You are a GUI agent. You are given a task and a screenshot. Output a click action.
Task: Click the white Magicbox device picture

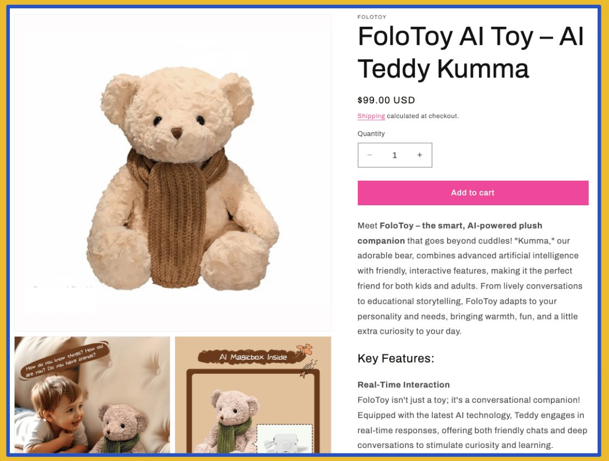[x=285, y=440]
